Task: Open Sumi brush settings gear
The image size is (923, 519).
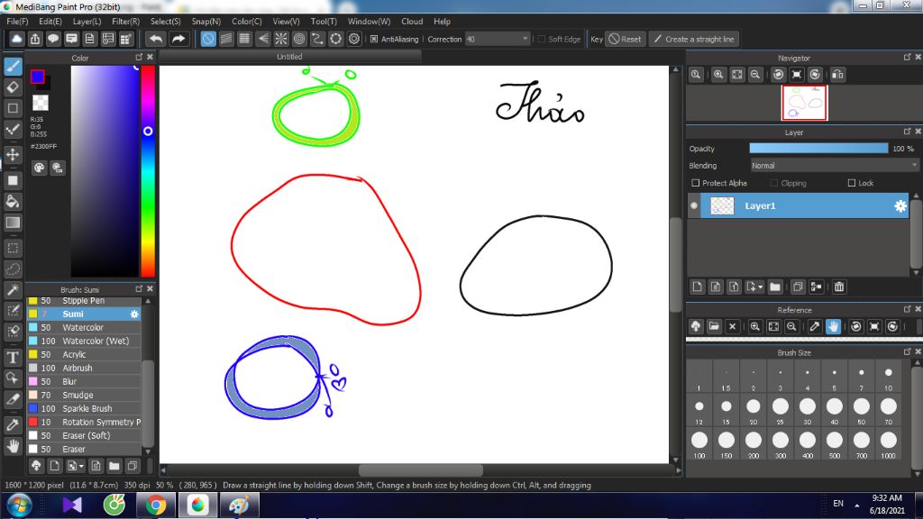Action: tap(134, 314)
